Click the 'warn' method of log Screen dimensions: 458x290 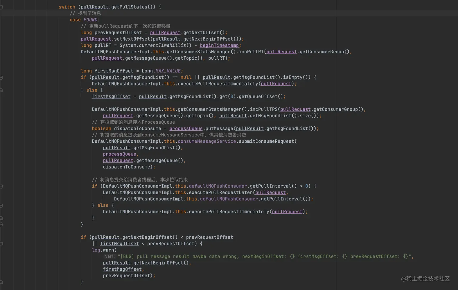coord(108,250)
